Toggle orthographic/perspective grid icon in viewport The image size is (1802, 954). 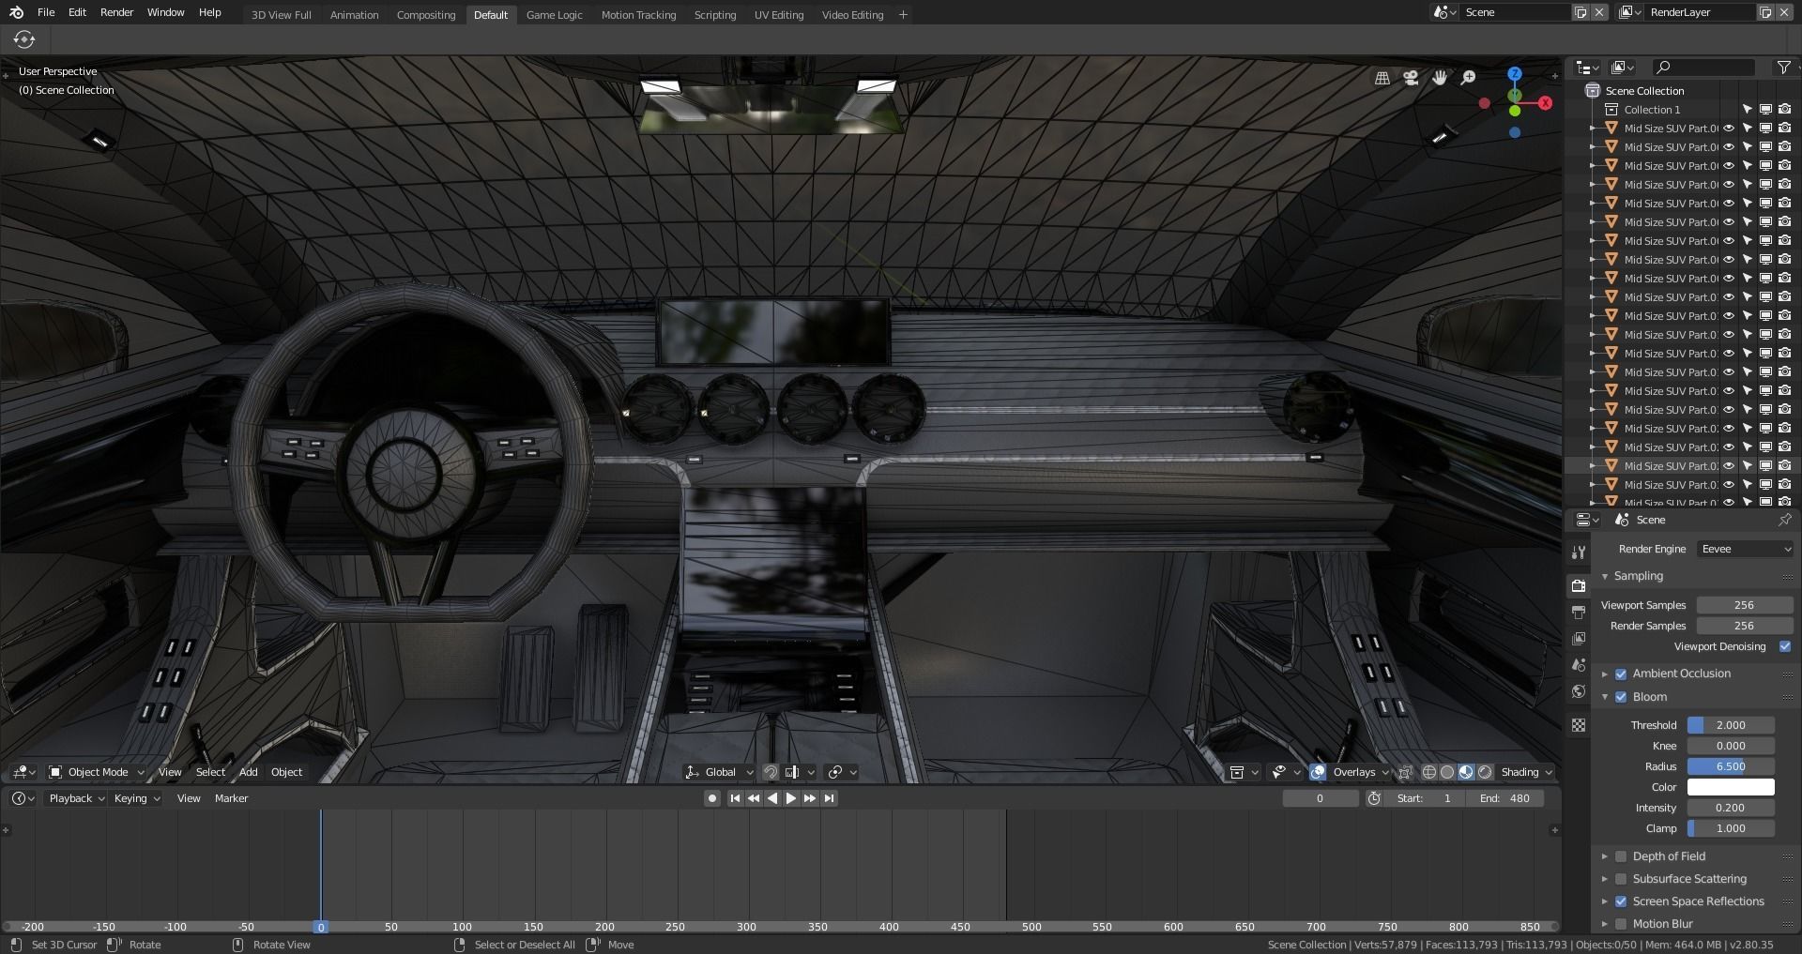1382,78
